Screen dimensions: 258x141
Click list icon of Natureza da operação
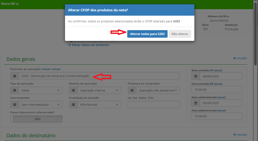click(x=15, y=76)
